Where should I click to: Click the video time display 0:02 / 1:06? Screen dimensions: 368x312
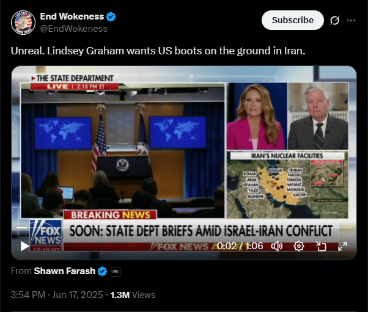[240, 246]
